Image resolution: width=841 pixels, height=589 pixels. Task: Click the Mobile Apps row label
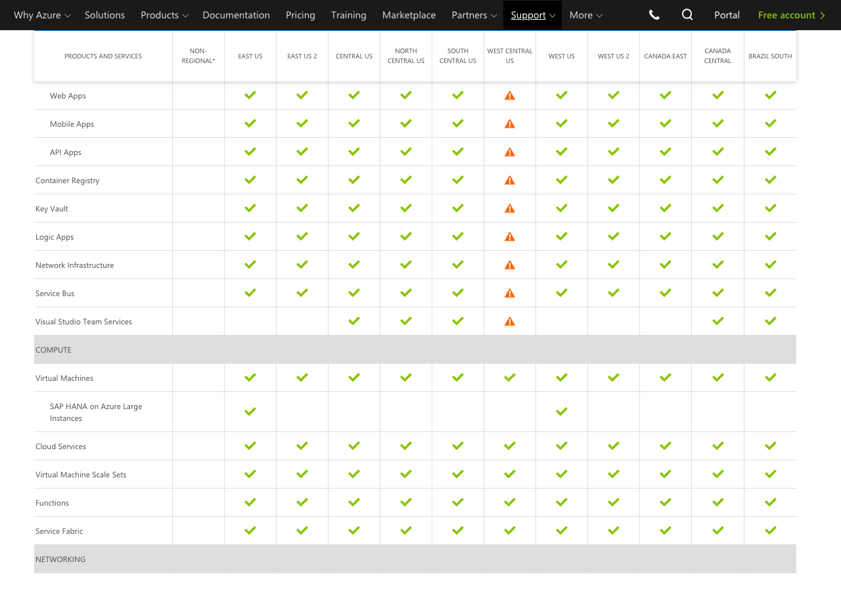click(72, 124)
